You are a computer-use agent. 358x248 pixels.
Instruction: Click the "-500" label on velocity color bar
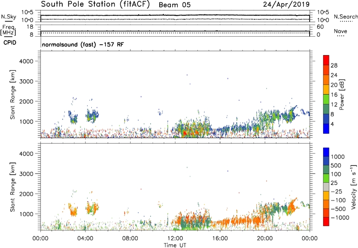coord(338,209)
